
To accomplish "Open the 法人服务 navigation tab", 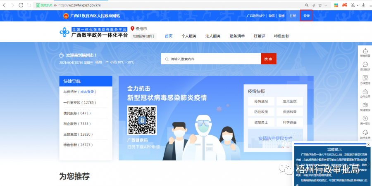I will coord(213,36).
